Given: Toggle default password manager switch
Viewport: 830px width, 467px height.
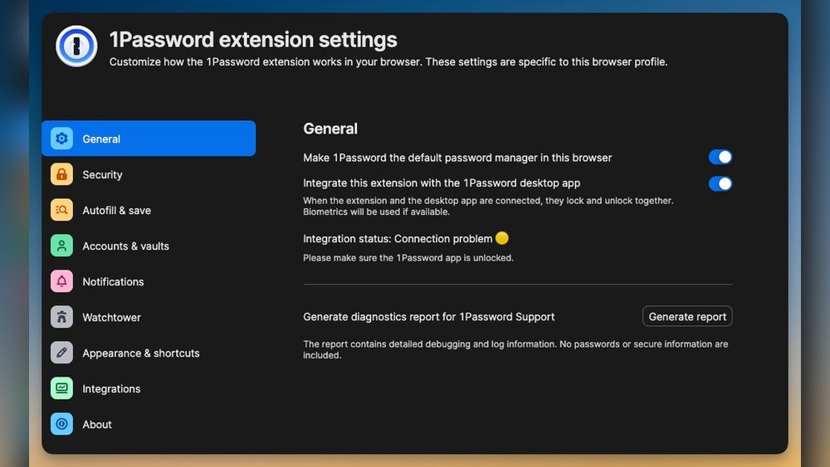Looking at the screenshot, I should point(720,157).
